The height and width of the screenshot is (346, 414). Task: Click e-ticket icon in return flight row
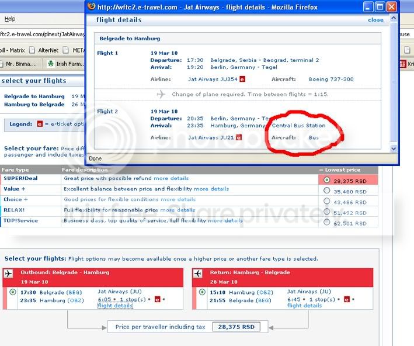click(x=346, y=299)
